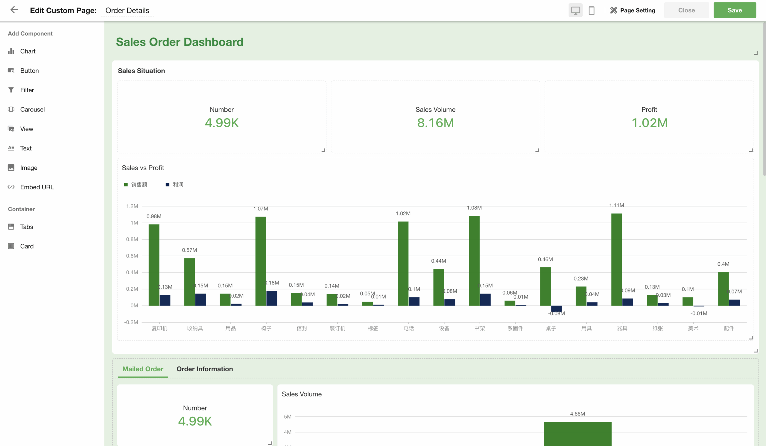Select the Text component icon

click(x=11, y=148)
